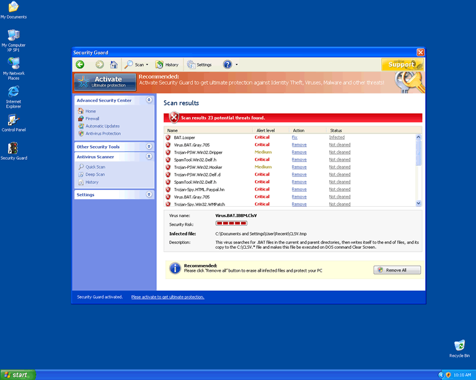Open the Scan dropdown arrow in toolbar
This screenshot has width=476, height=380.
pos(148,65)
